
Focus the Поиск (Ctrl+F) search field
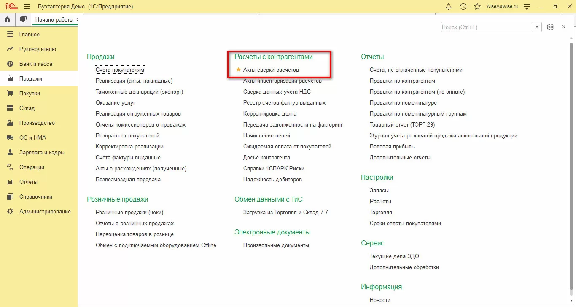point(487,27)
